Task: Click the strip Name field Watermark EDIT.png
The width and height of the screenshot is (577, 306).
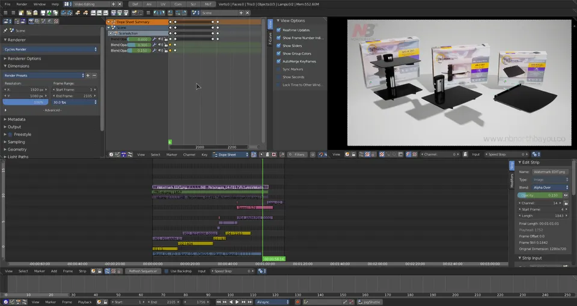Action: 551,172
